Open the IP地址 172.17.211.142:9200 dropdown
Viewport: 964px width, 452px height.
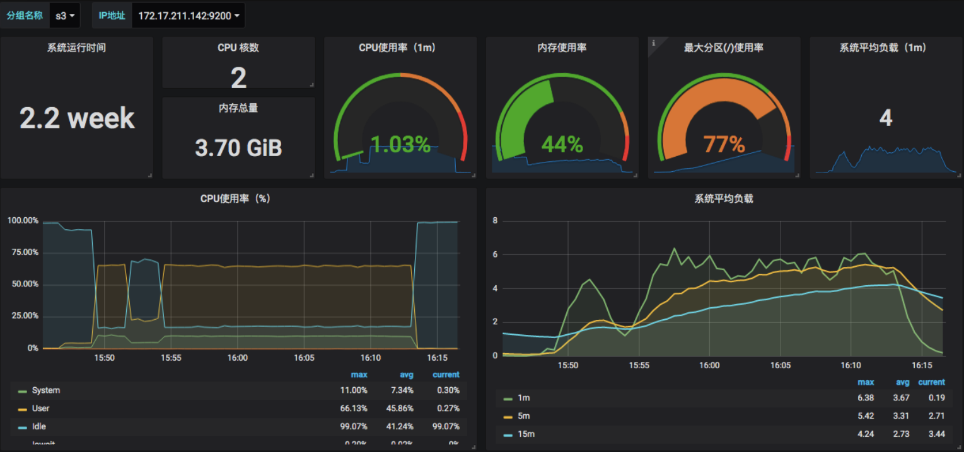coord(188,16)
